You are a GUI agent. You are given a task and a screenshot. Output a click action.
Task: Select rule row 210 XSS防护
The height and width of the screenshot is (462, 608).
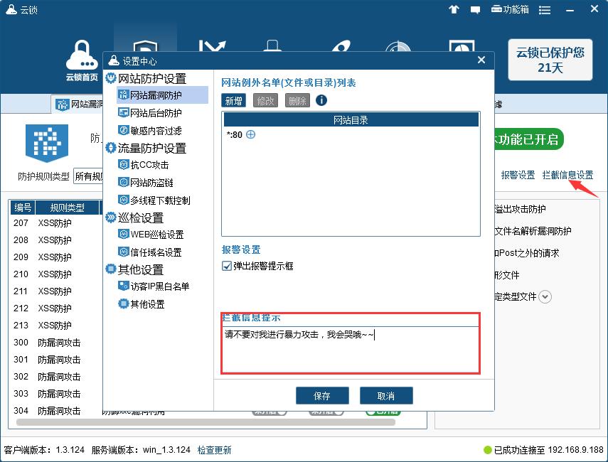pyautogui.click(x=55, y=274)
